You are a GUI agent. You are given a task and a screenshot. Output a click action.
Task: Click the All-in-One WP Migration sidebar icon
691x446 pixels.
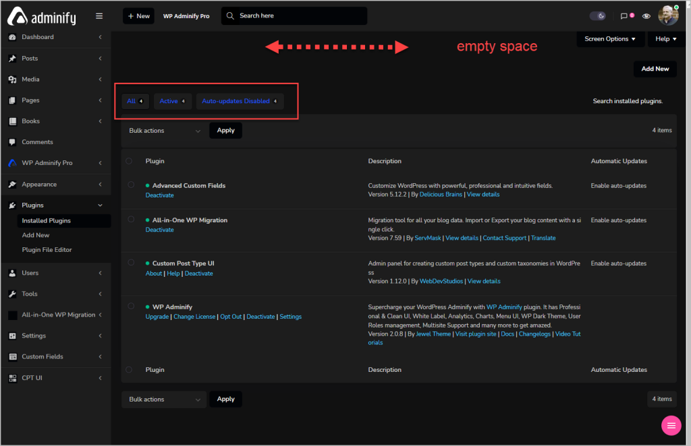(x=12, y=315)
